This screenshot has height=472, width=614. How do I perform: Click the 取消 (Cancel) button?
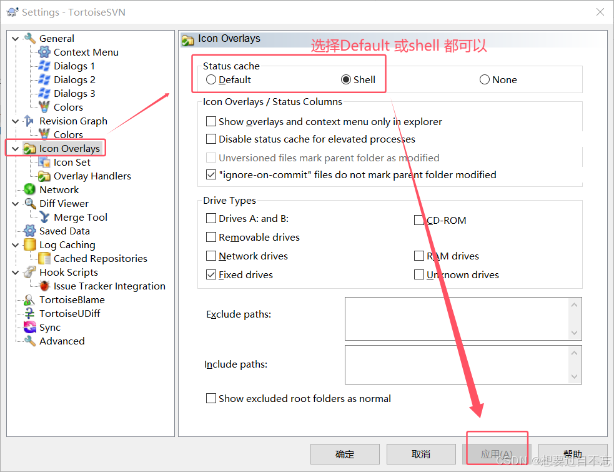(x=421, y=454)
